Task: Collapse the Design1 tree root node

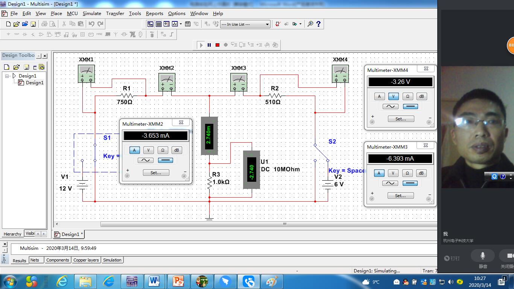Action: click(8, 76)
